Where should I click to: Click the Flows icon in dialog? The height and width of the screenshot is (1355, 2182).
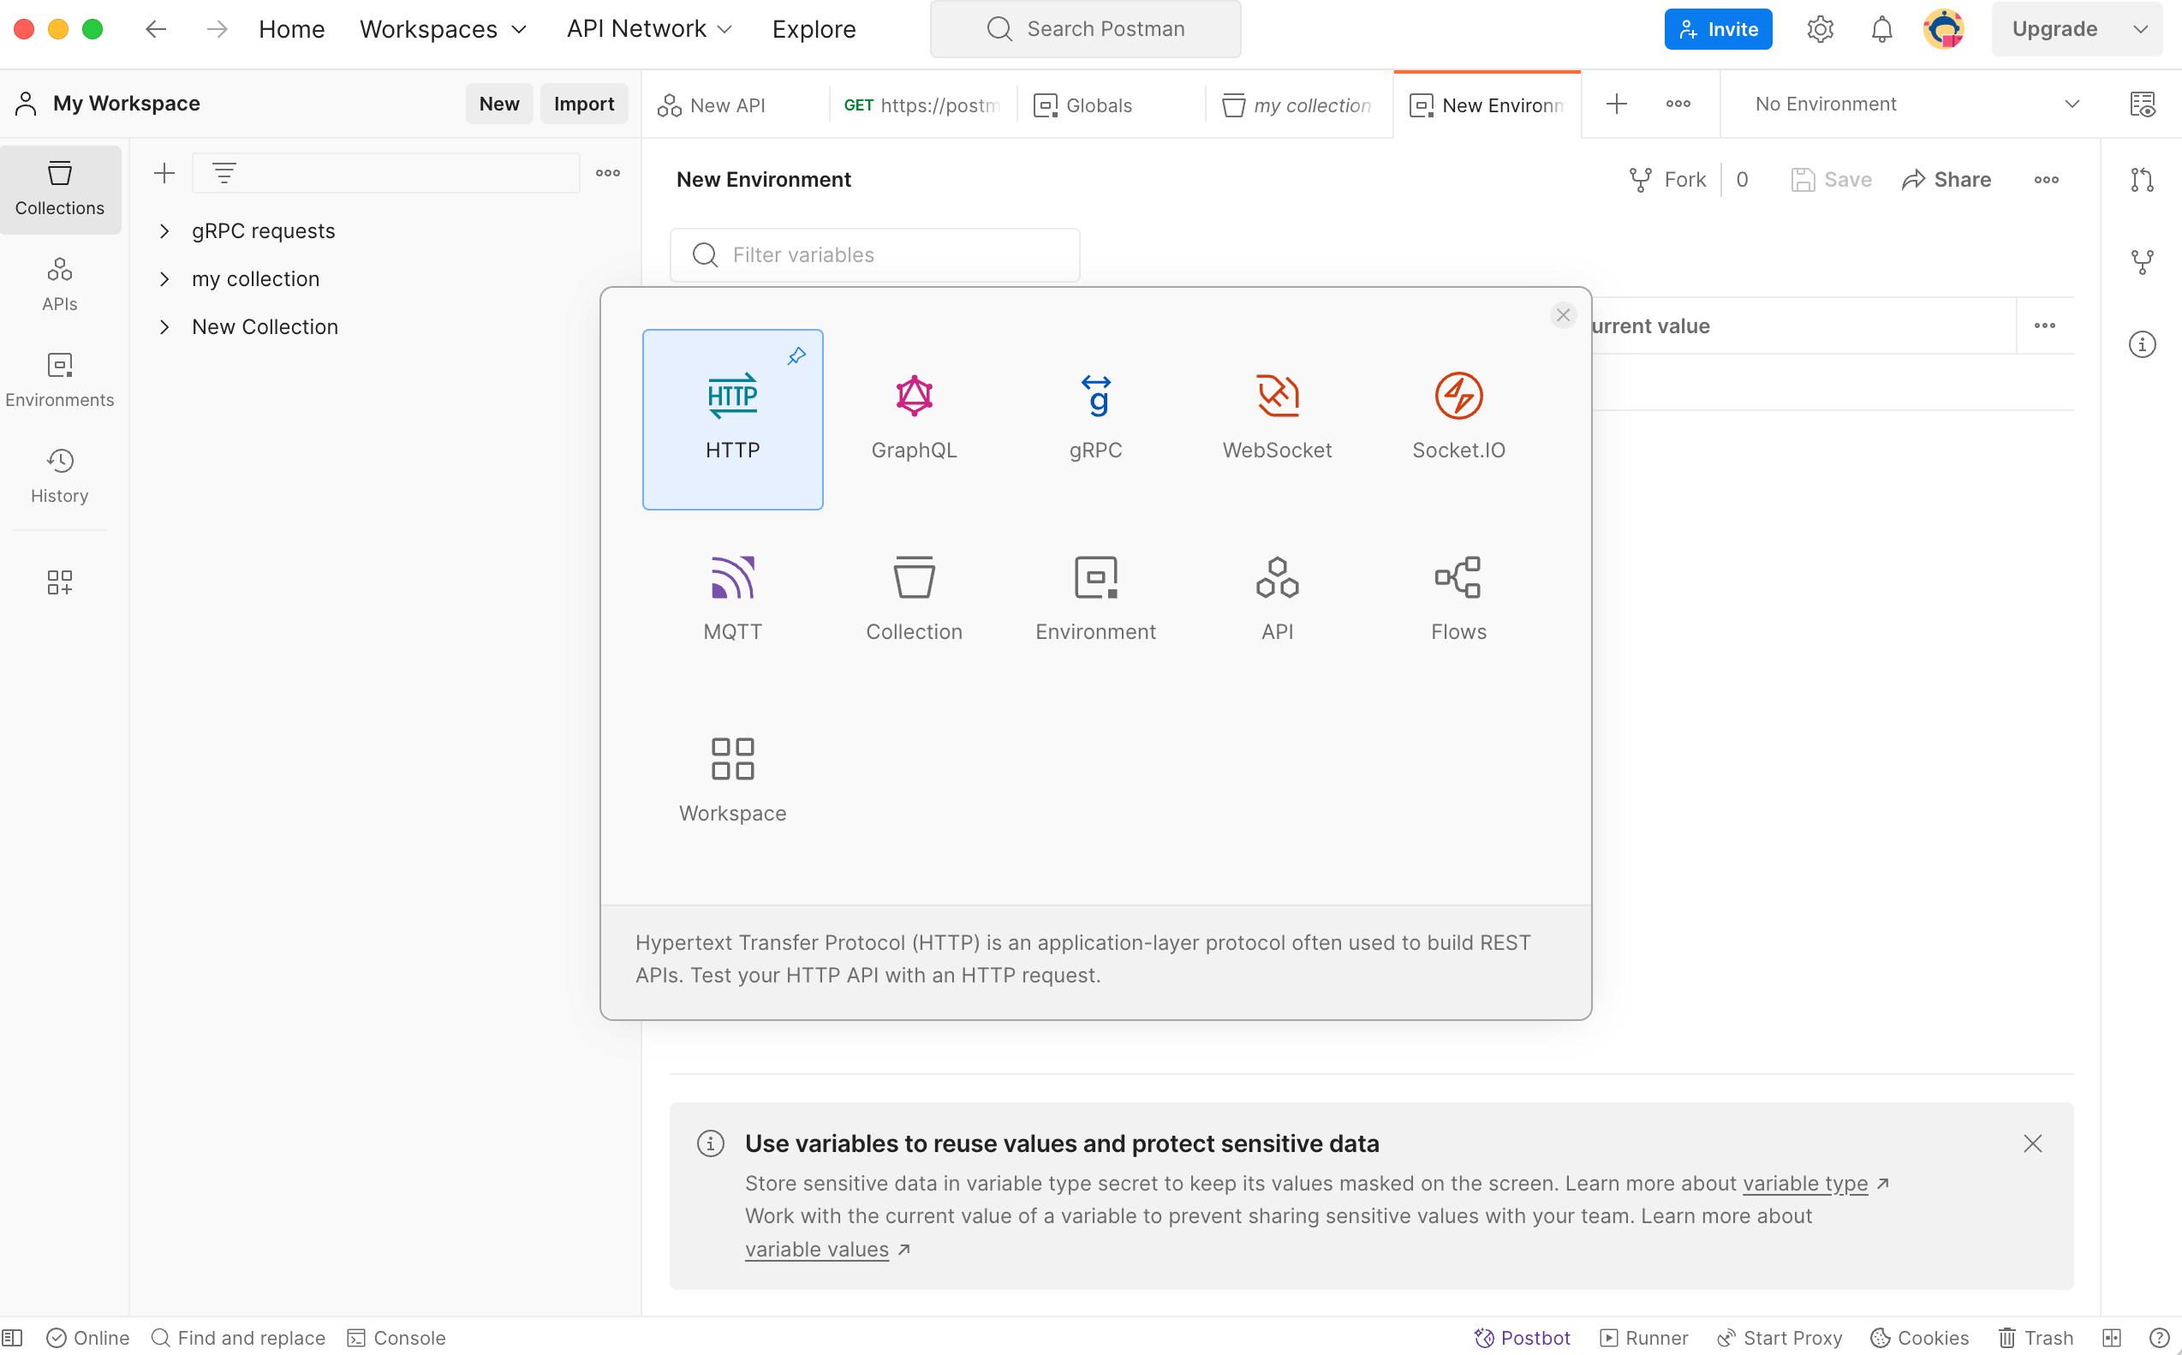pos(1458,579)
